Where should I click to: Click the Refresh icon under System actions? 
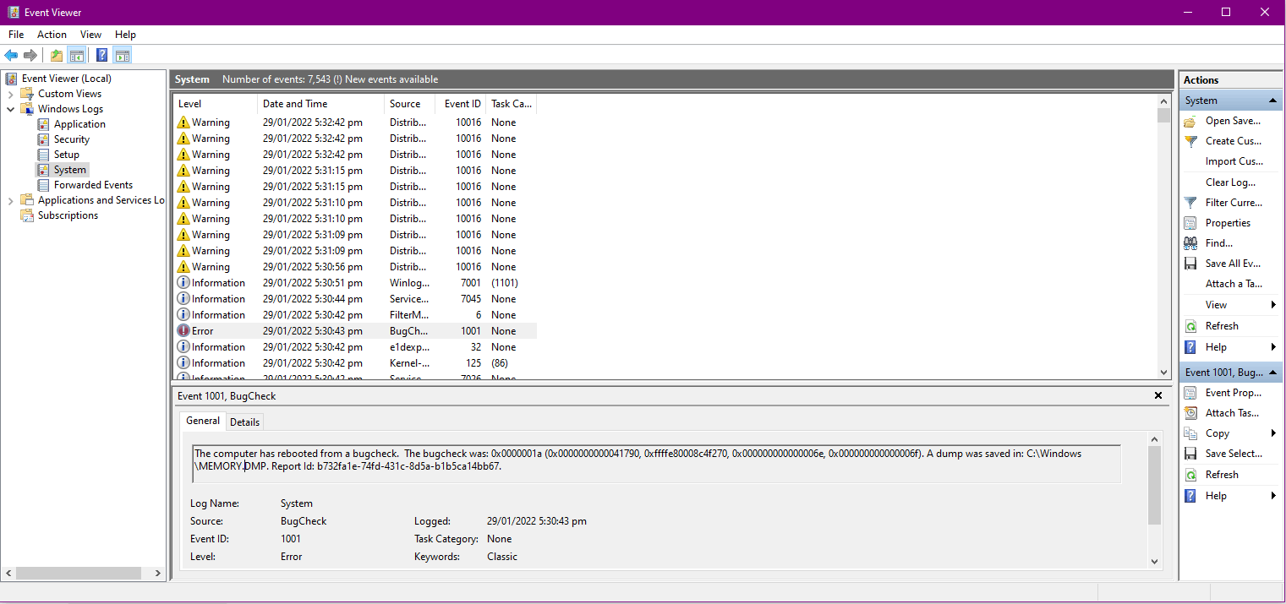(1190, 326)
